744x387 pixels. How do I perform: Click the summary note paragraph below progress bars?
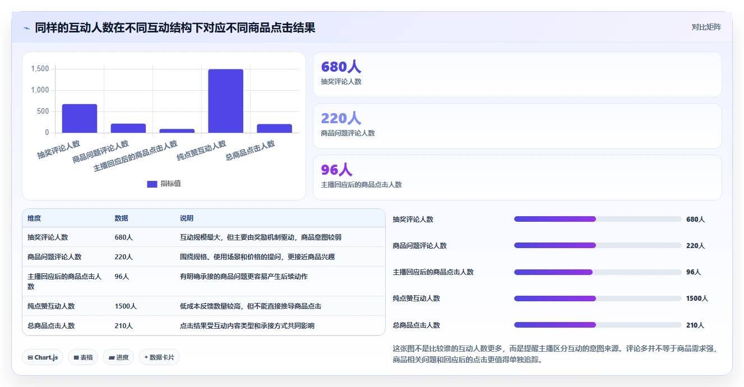[556, 354]
